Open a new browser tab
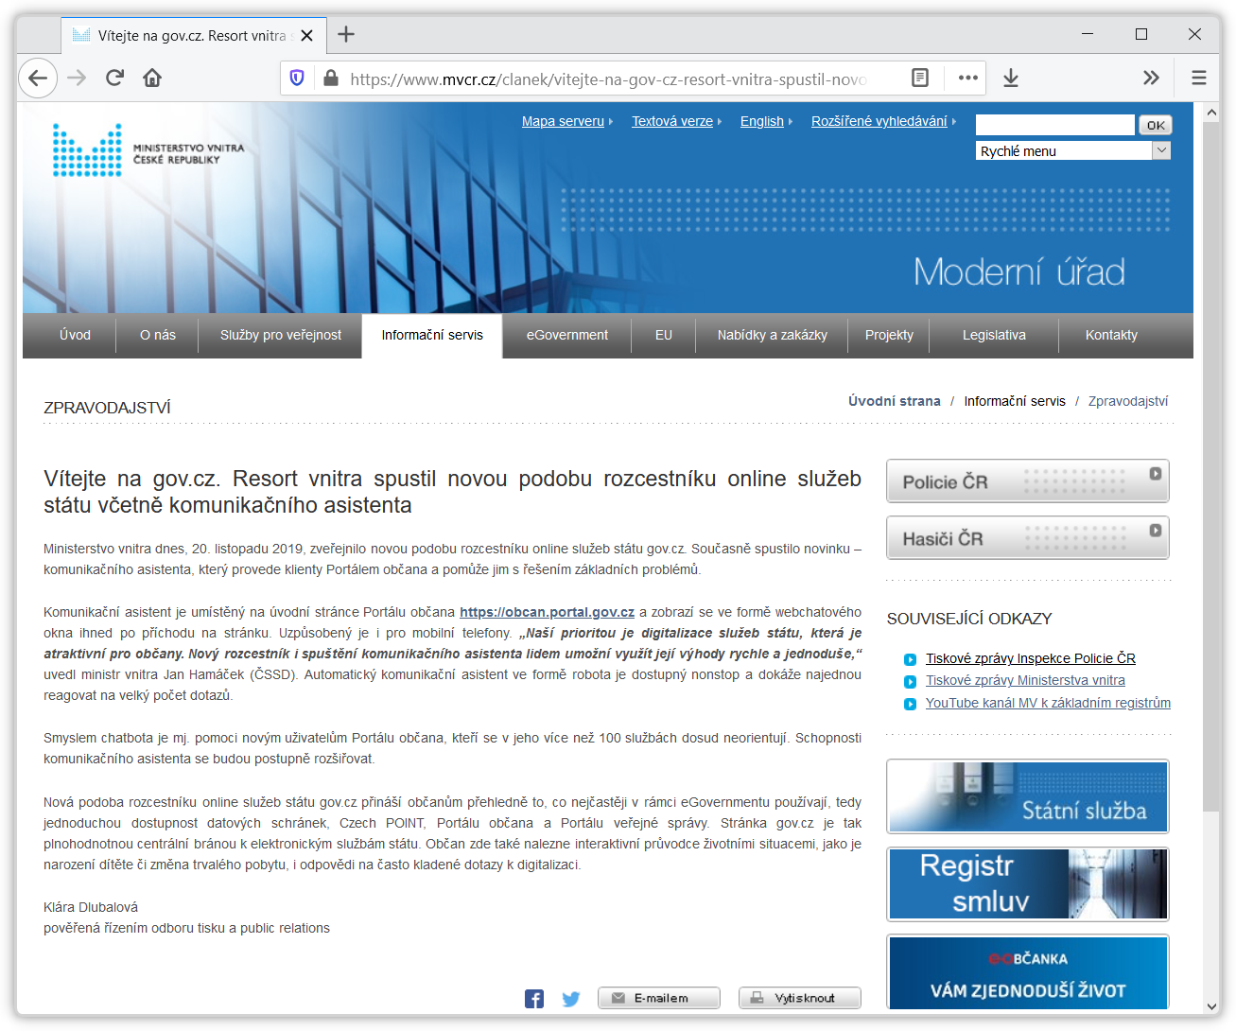 click(346, 35)
